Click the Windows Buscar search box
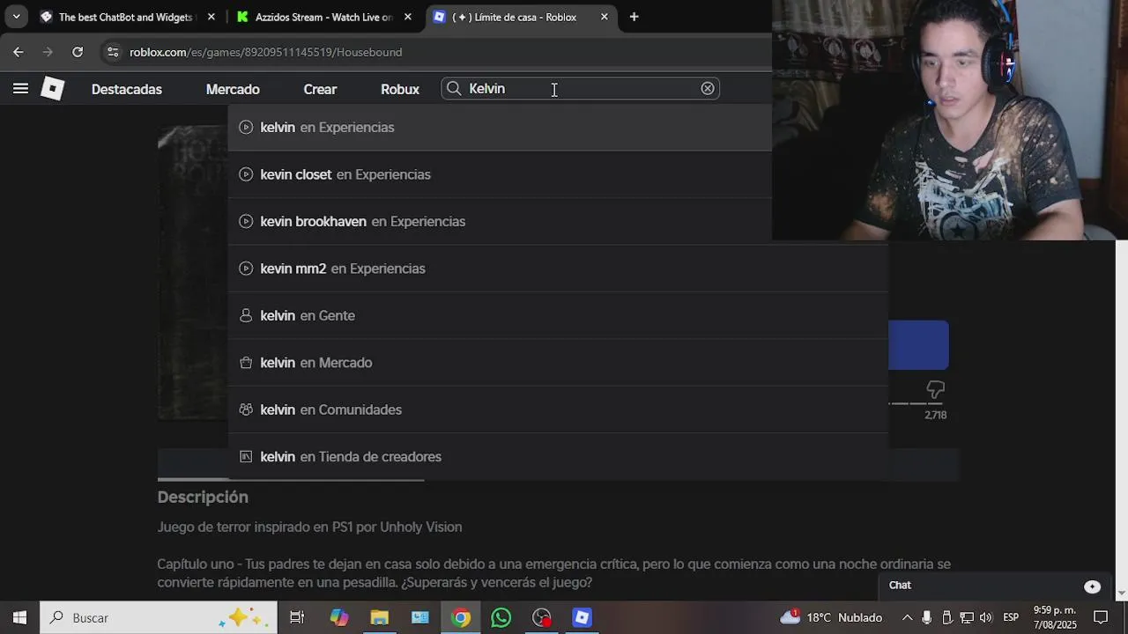The width and height of the screenshot is (1128, 634). click(159, 617)
